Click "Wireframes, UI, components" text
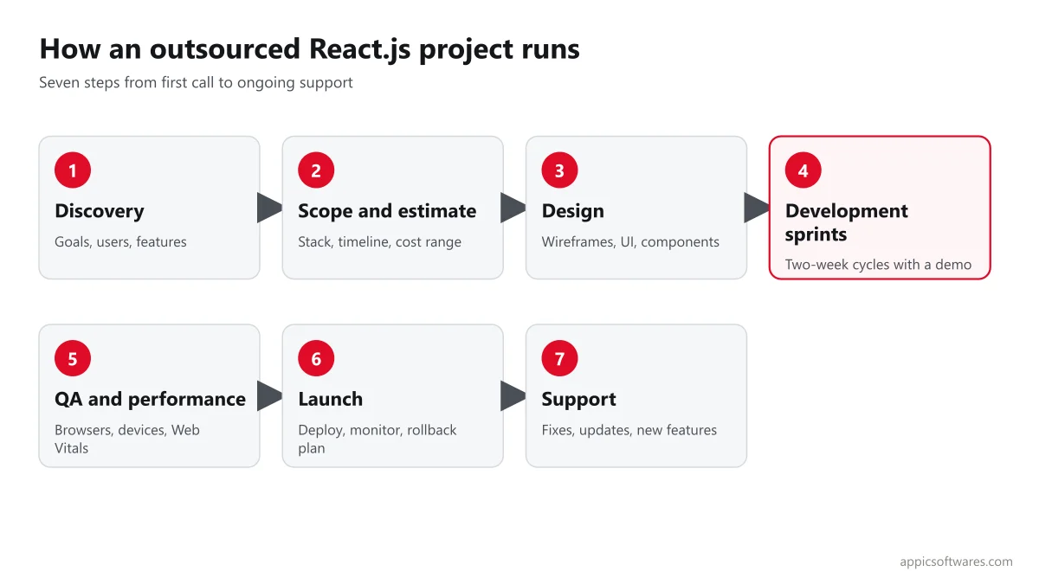 (630, 242)
